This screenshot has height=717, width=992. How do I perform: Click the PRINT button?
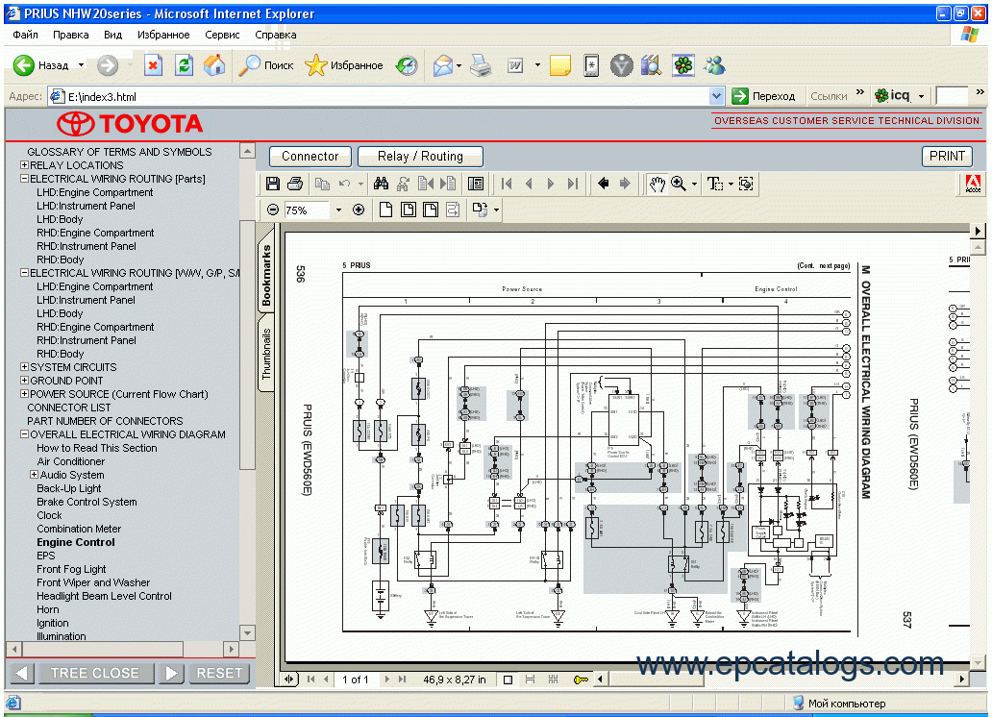(x=947, y=156)
